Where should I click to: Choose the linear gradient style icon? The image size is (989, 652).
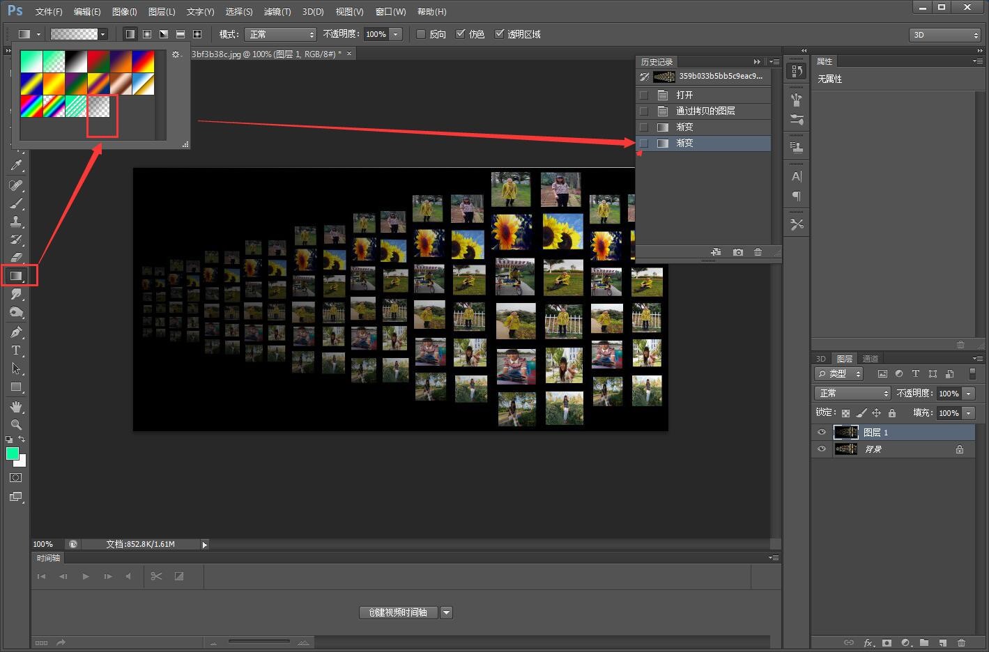click(x=130, y=34)
